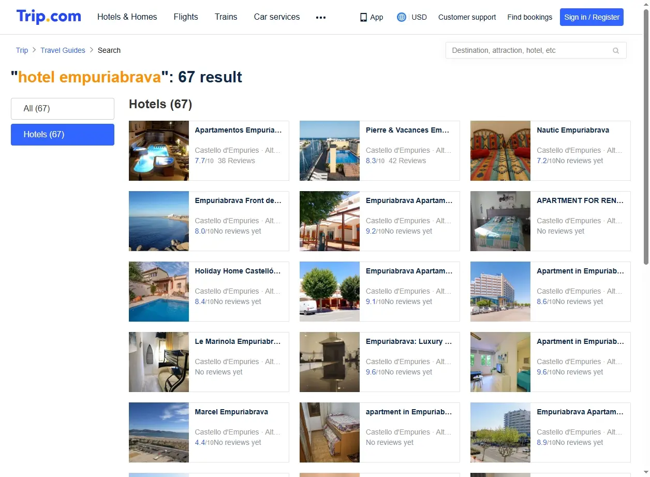Click Sign in / Register button

(592, 17)
